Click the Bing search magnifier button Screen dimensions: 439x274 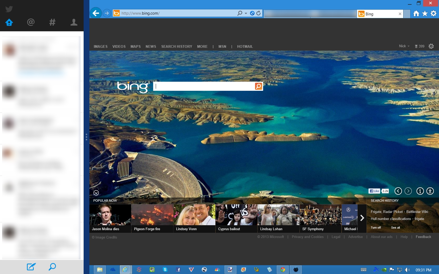(258, 86)
